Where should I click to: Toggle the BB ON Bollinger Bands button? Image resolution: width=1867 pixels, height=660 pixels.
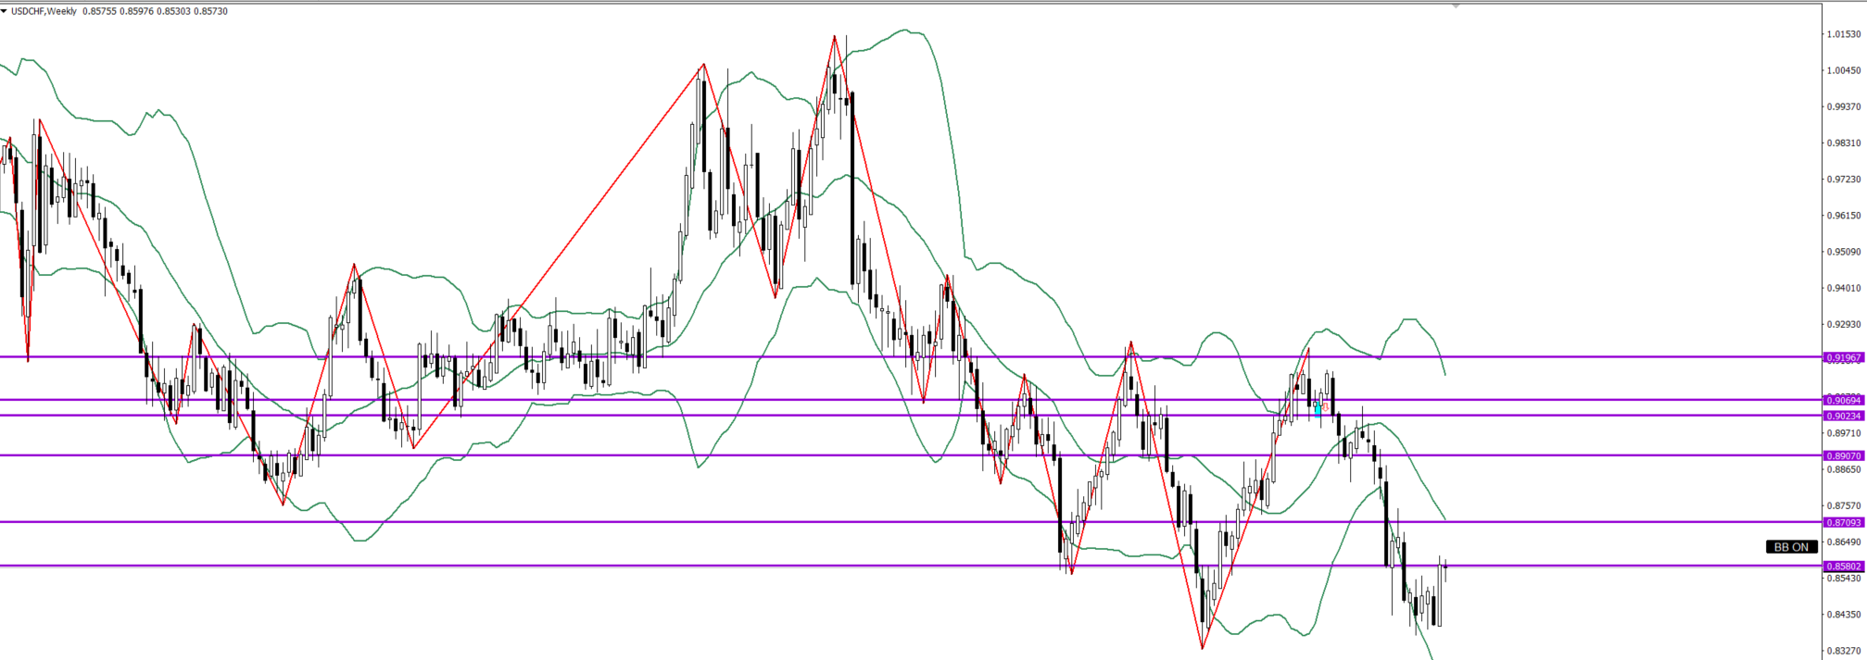[1791, 547]
